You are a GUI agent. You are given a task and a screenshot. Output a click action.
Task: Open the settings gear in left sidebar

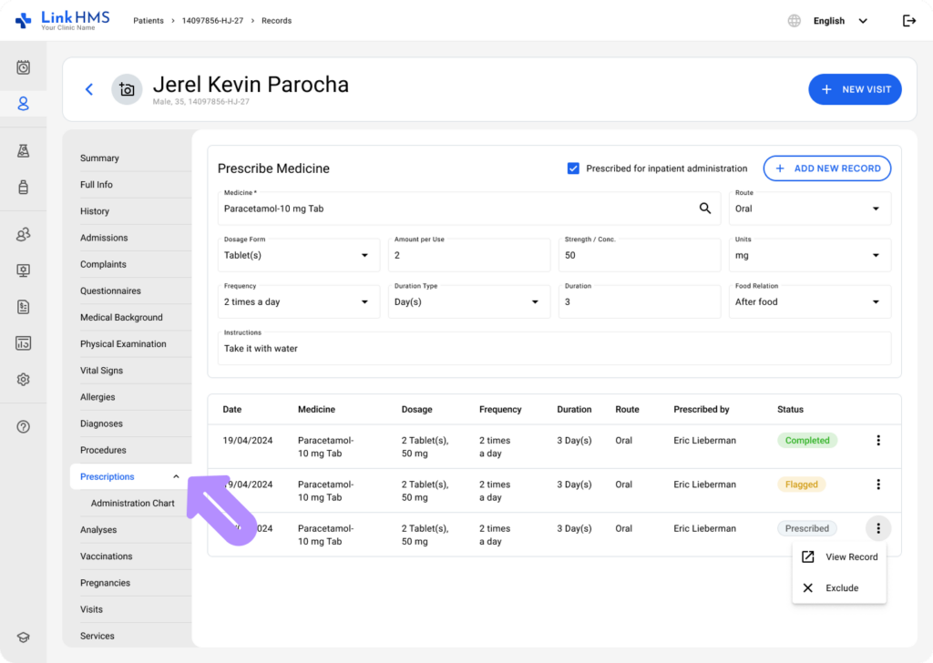click(x=24, y=380)
